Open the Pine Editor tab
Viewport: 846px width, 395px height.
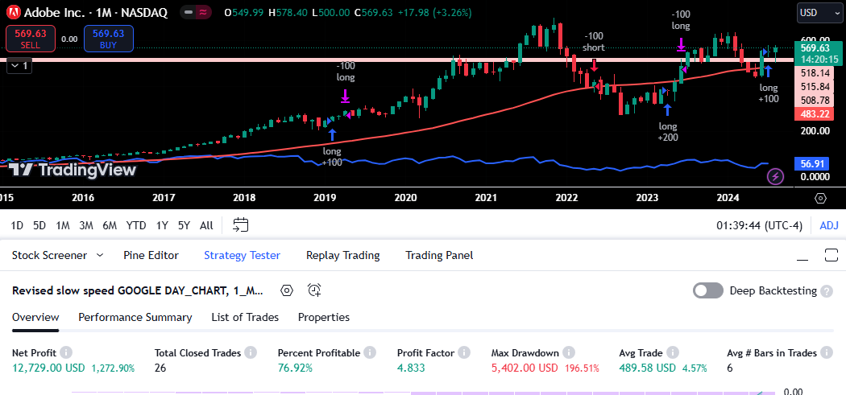151,255
